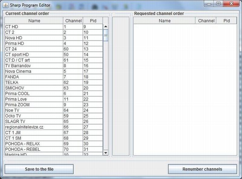
Task: Select the POHODA - RELAX channel row
Action: pyautogui.click(x=33, y=144)
